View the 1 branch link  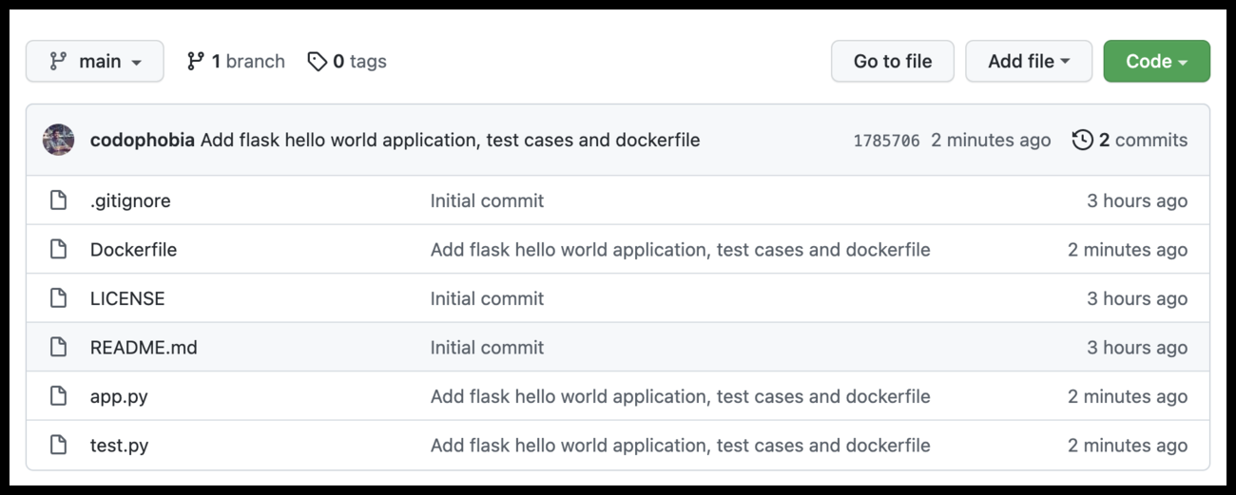click(236, 61)
